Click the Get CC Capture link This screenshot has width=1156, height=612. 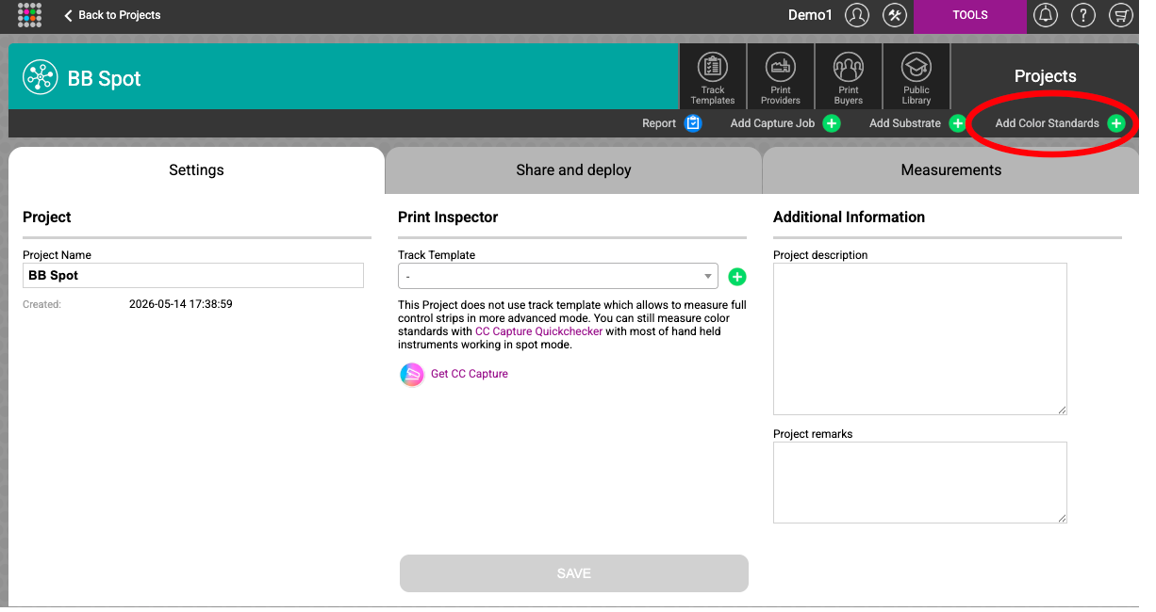[470, 374]
